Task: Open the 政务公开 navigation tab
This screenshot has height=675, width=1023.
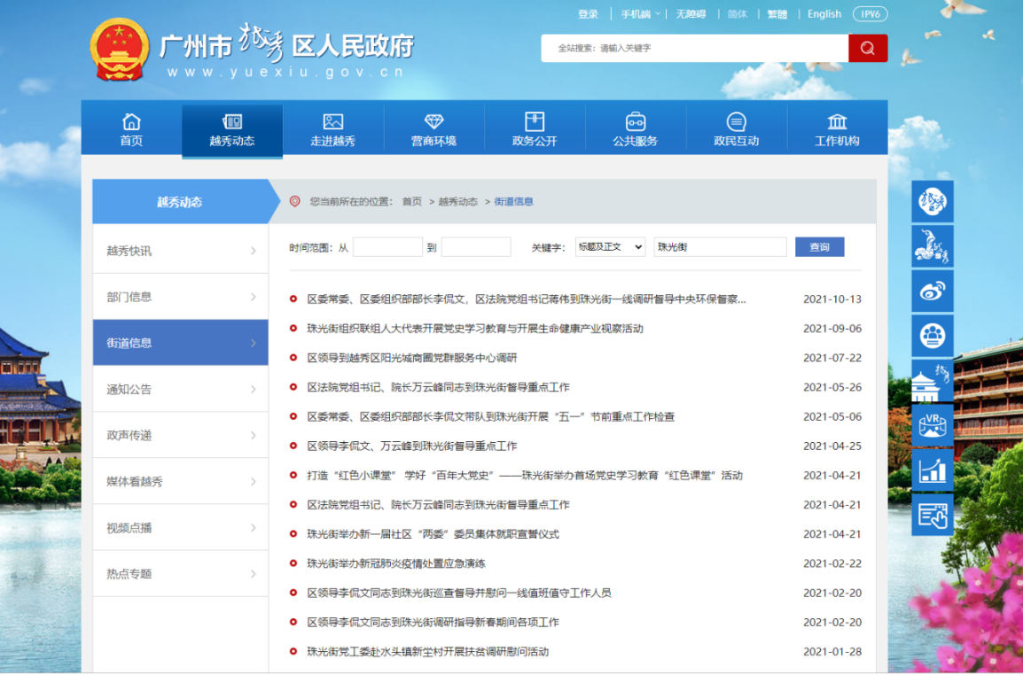Action: (535, 129)
